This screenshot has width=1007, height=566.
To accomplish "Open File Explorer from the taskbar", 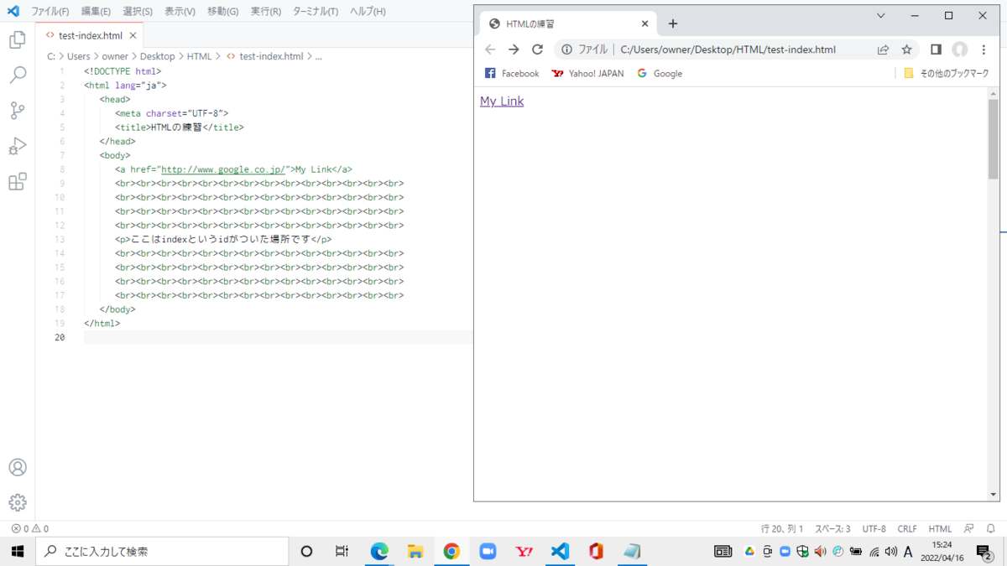I will coord(415,551).
